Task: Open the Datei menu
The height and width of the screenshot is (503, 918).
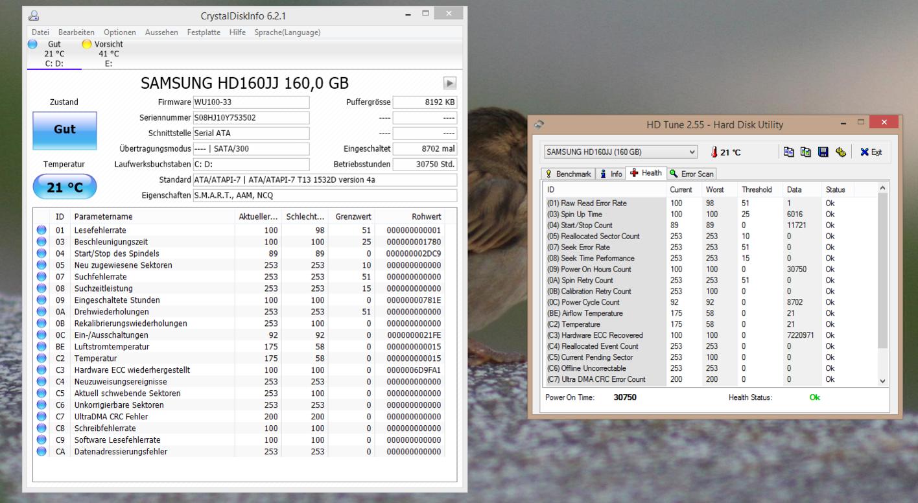Action: click(40, 32)
